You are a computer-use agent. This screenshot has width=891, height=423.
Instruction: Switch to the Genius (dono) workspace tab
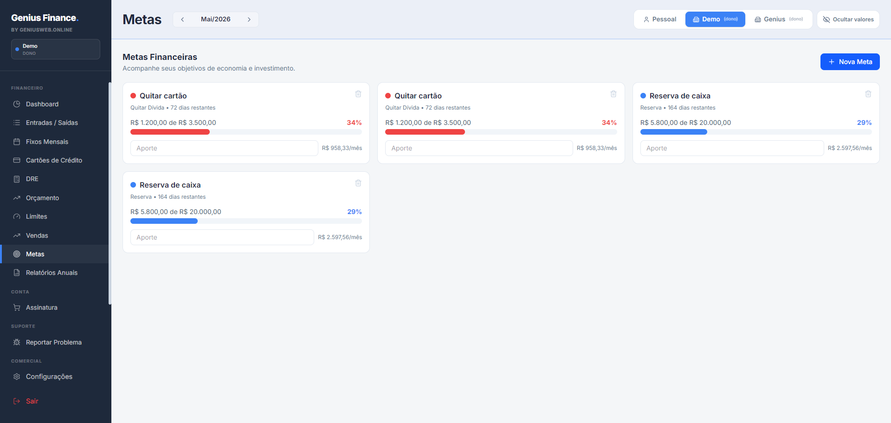779,20
